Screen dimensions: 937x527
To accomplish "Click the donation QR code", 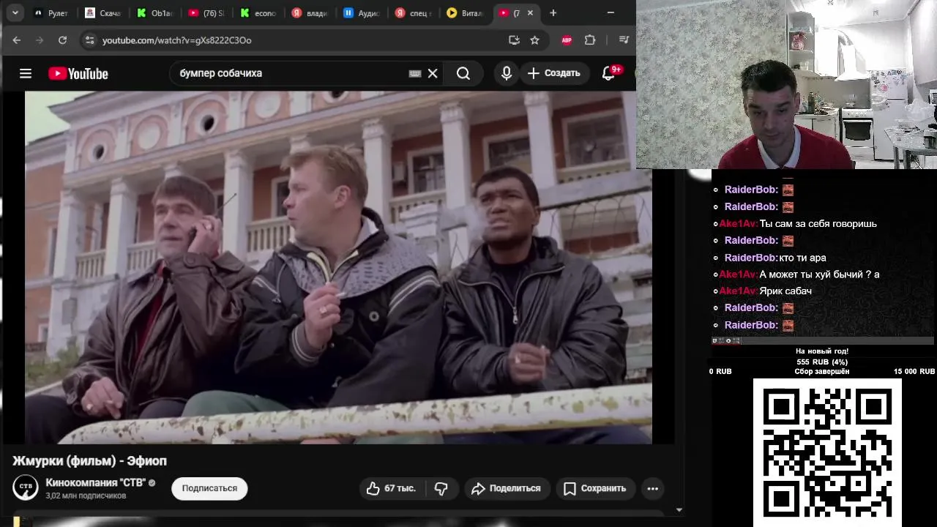I will coord(827,452).
